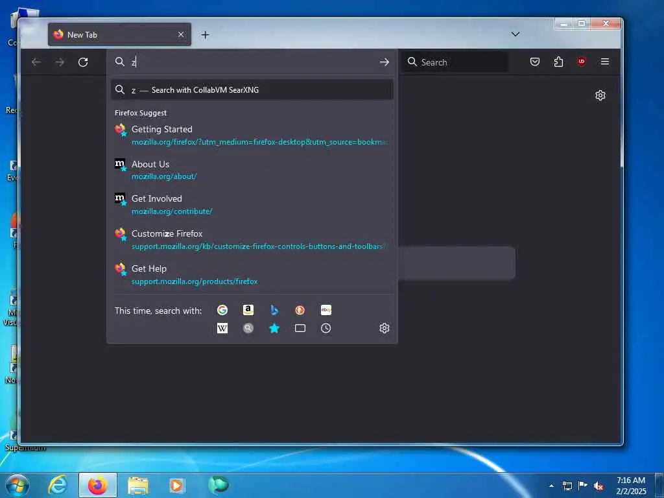Screen dimensions: 664x498
Task: Open search settings gear in dropdown
Action: tap(384, 328)
